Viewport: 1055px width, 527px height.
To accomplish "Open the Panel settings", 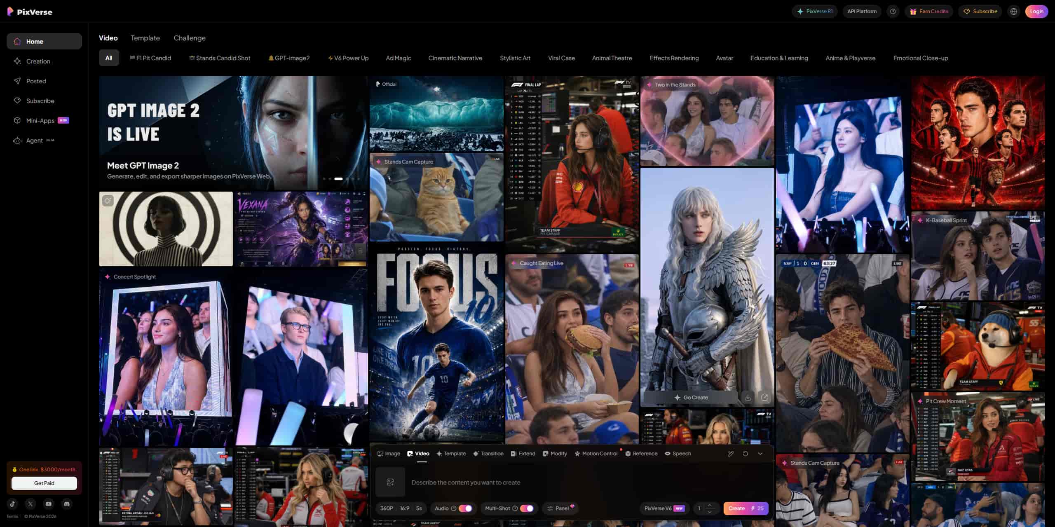I will coord(560,508).
